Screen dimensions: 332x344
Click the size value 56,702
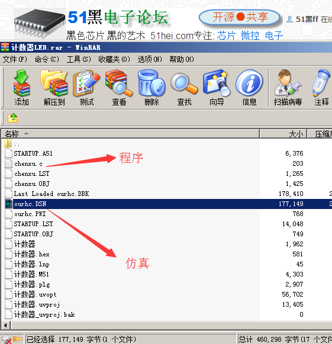click(292, 294)
